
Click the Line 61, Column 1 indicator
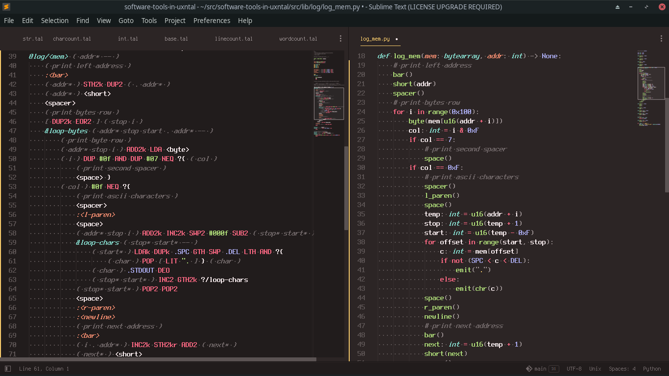[x=44, y=369]
